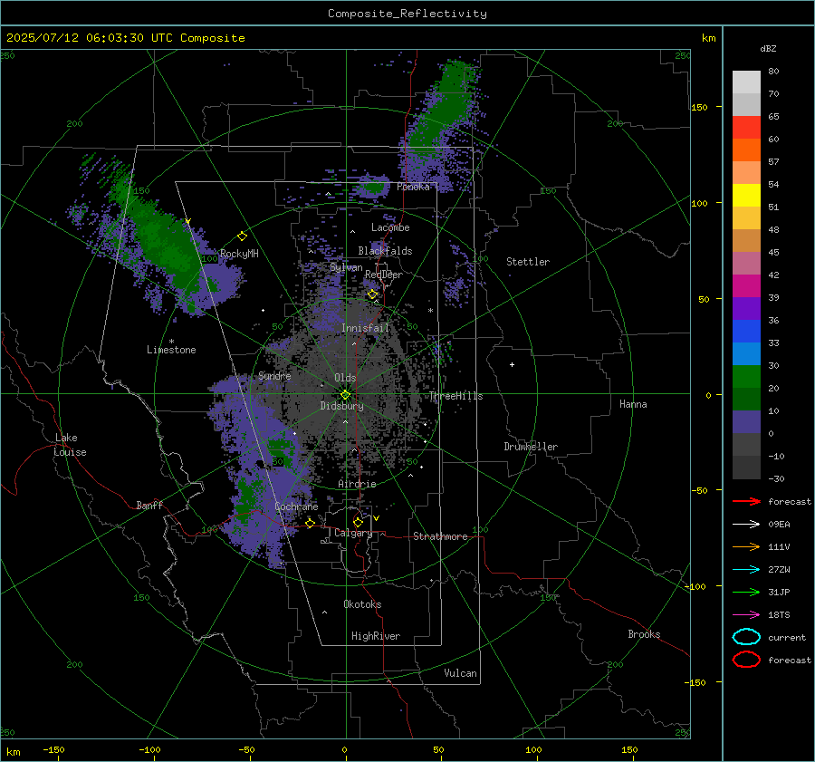815x762 pixels.
Task: Click the Brooks label
Action: (x=644, y=634)
